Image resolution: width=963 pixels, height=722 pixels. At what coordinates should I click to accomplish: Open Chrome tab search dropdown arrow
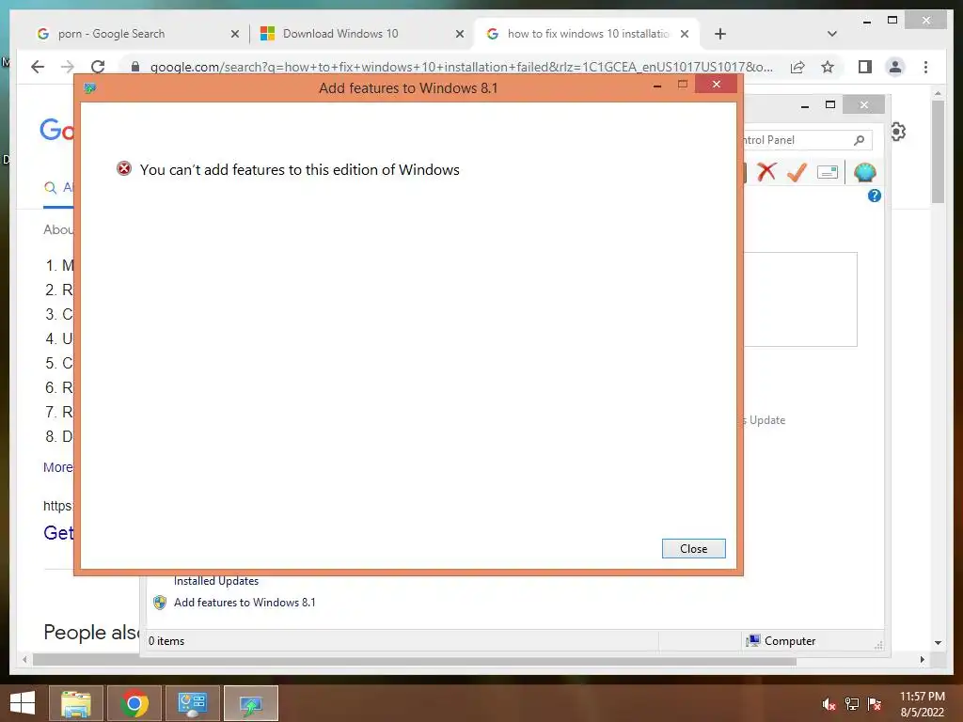[832, 34]
